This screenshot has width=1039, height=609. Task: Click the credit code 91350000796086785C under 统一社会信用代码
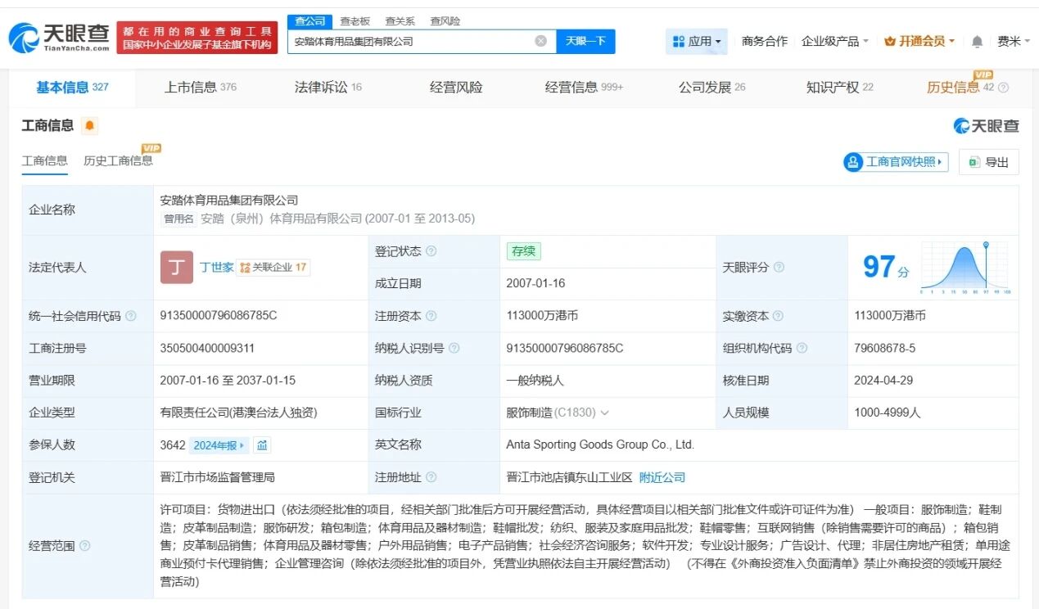[219, 316]
